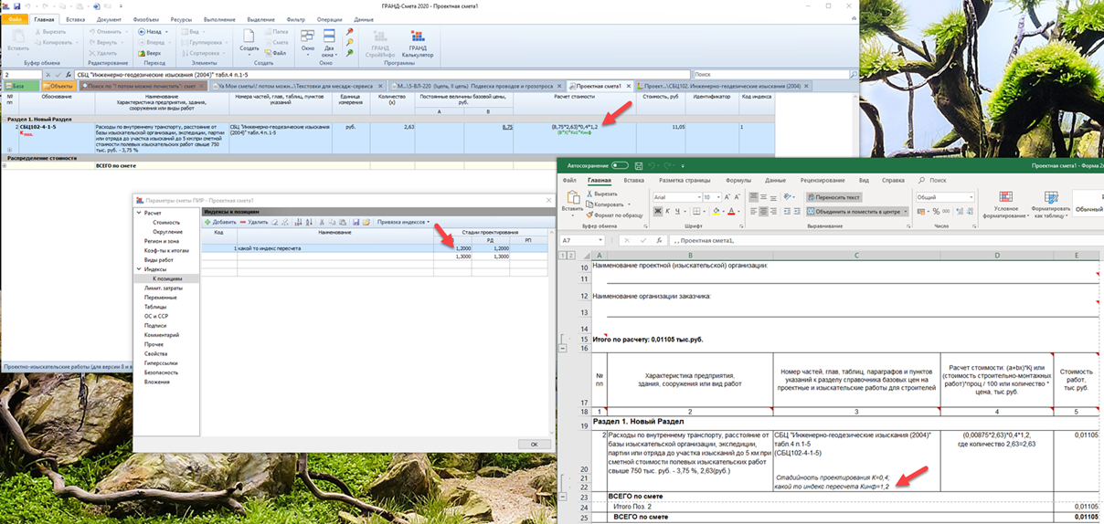Toggle the Автосохранение switch in Excel

620,166
